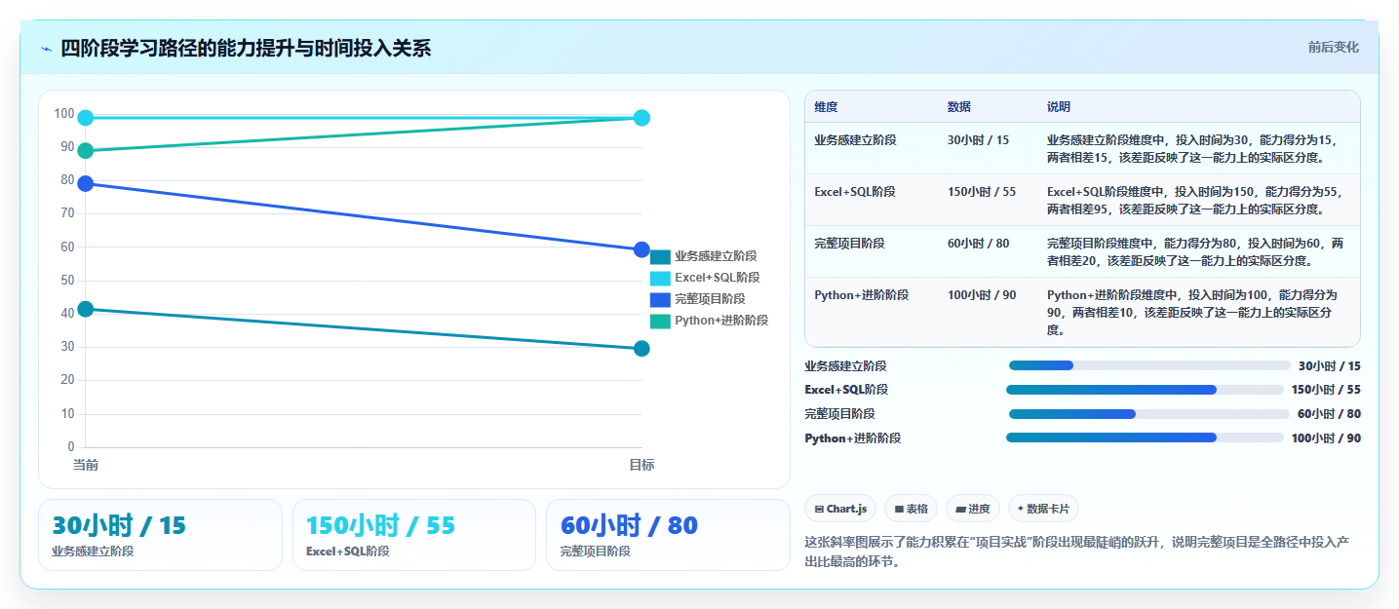This screenshot has width=1399, height=609.
Task: Click the Chart.js tag chip
Action: pos(840,509)
